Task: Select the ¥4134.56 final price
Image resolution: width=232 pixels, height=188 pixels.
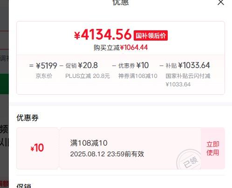Action: 103,35
